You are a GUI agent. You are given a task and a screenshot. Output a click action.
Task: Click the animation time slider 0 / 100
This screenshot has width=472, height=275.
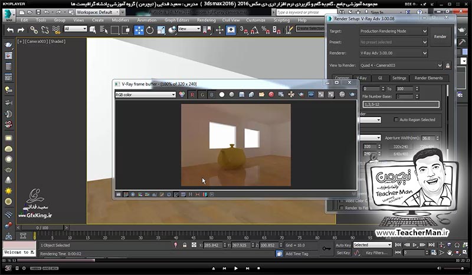(x=42, y=228)
